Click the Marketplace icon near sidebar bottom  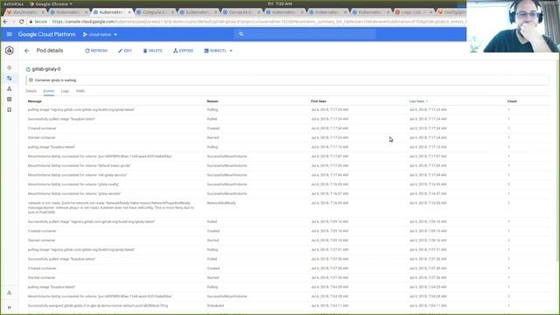click(10, 292)
